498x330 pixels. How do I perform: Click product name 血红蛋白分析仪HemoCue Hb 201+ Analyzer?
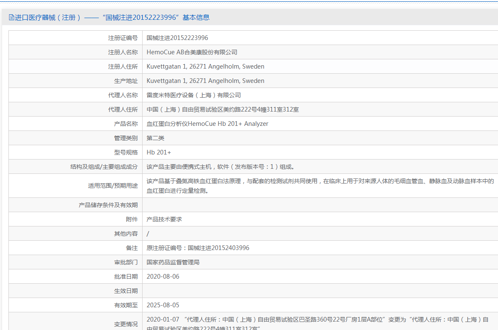click(207, 124)
